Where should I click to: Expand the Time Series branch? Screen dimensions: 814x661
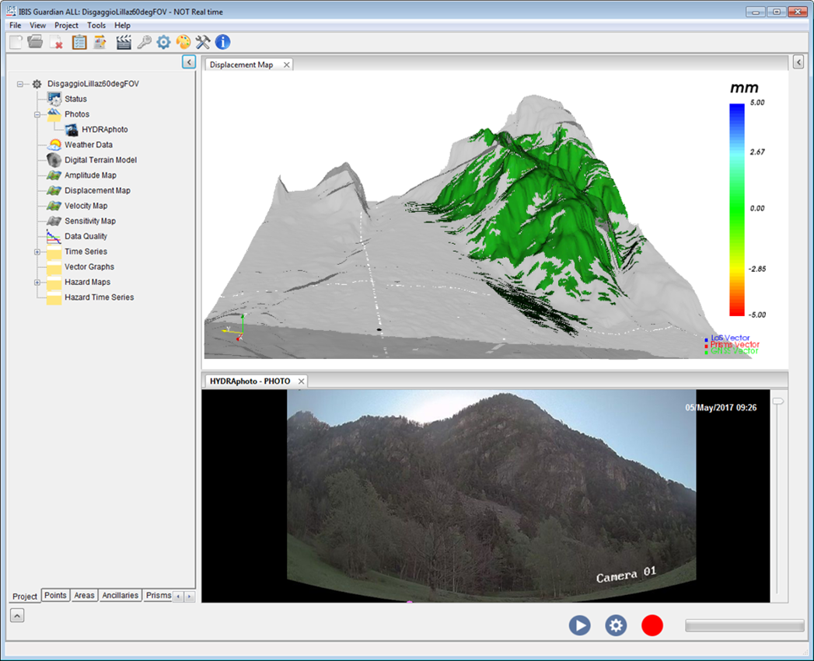tap(37, 252)
